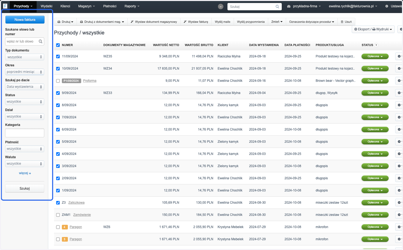Image resolution: width=403 pixels, height=250 pixels.
Task: Open the Dział filter dropdown
Action: click(x=25, y=117)
